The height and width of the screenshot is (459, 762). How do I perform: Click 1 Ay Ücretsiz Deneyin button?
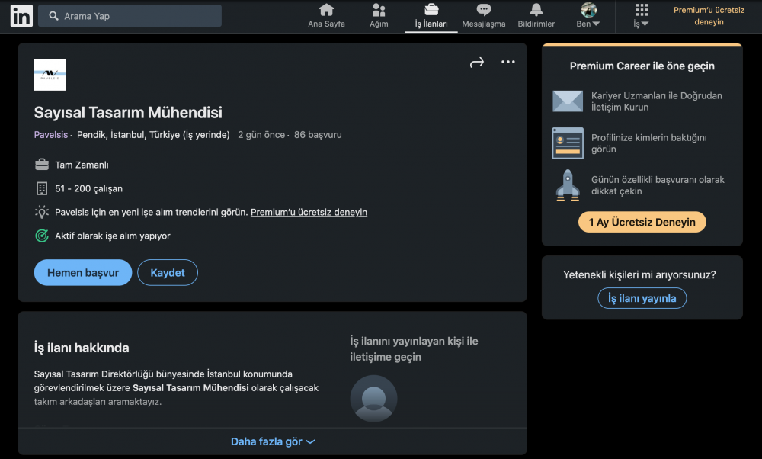click(x=642, y=222)
